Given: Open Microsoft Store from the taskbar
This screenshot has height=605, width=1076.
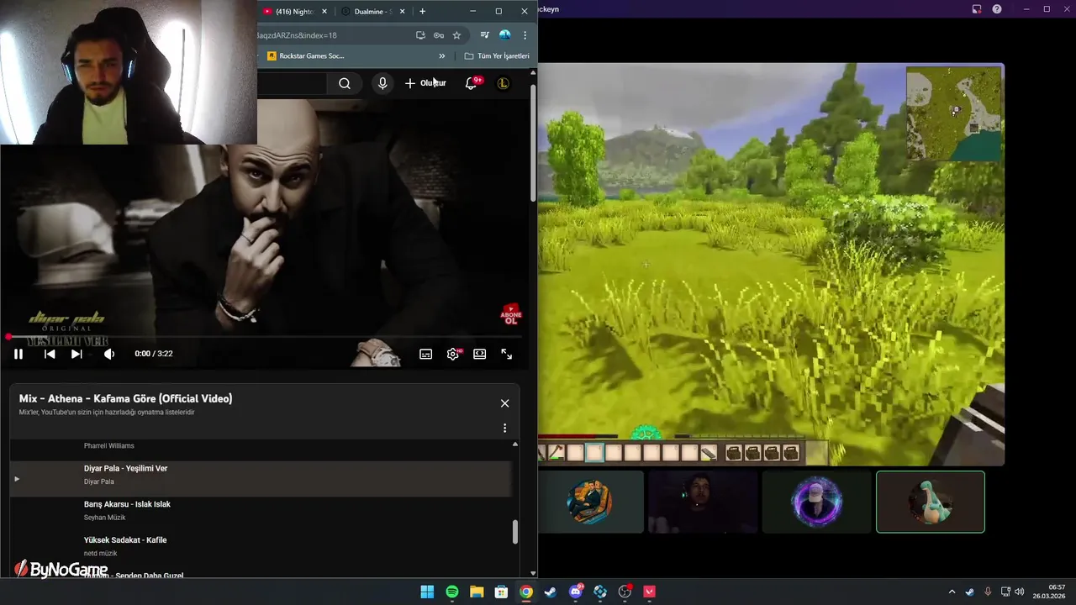Looking at the screenshot, I should point(501,592).
